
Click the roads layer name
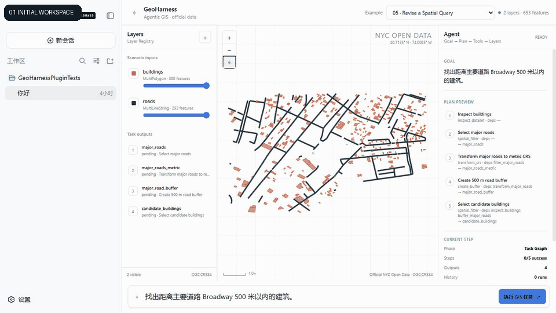[x=149, y=101]
